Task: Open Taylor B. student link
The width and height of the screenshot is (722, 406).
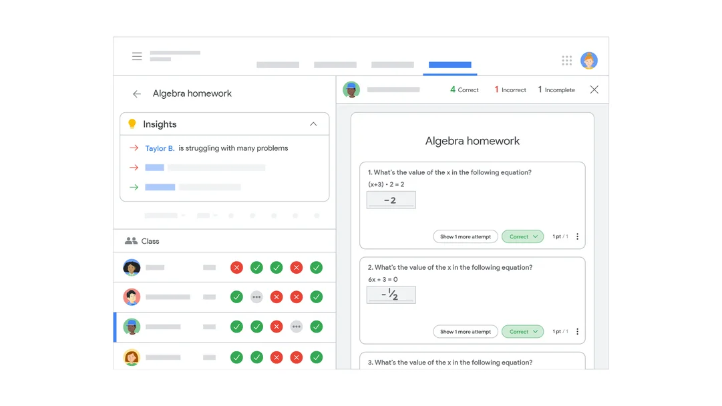Action: (x=160, y=148)
